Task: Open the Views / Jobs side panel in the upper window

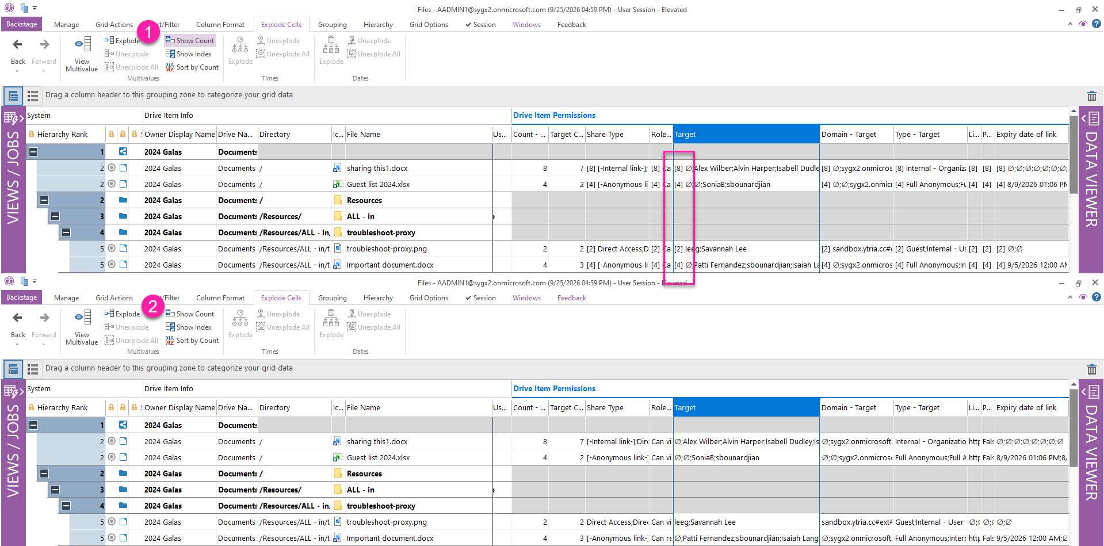Action: [13, 189]
